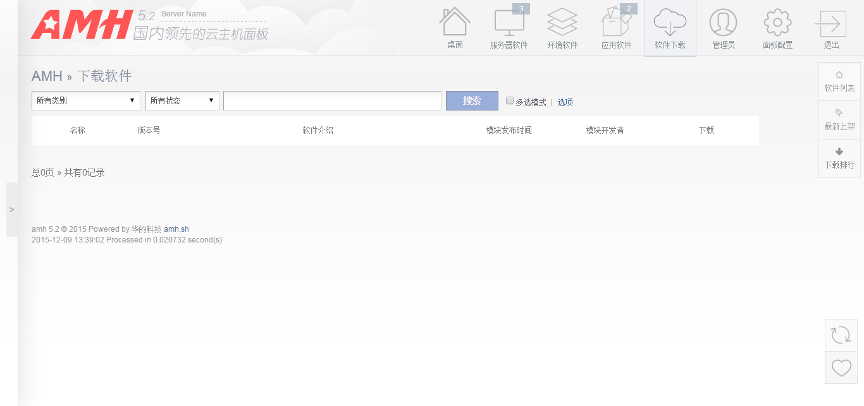The height and width of the screenshot is (406, 864).
Task: Switch to 下载排行 side tab
Action: (839, 158)
